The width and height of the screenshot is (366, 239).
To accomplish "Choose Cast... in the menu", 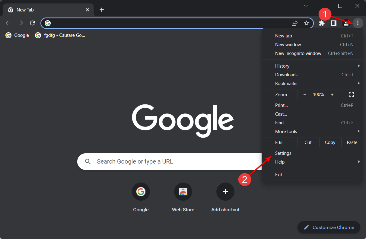I will (312, 114).
